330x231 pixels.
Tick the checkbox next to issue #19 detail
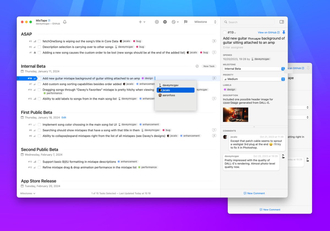tap(225, 32)
